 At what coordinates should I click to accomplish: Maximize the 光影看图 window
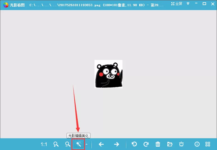click(204, 4)
